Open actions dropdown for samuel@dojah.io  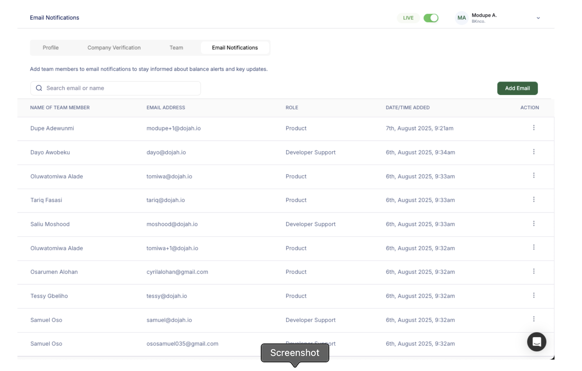(534, 319)
